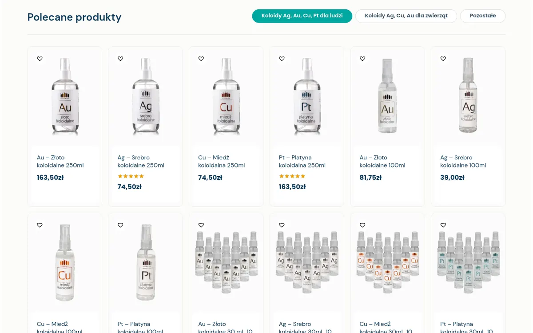Viewport: 533px width, 333px height.
Task: Click star rating on Ag Srebro 250ml
Action: (131, 176)
